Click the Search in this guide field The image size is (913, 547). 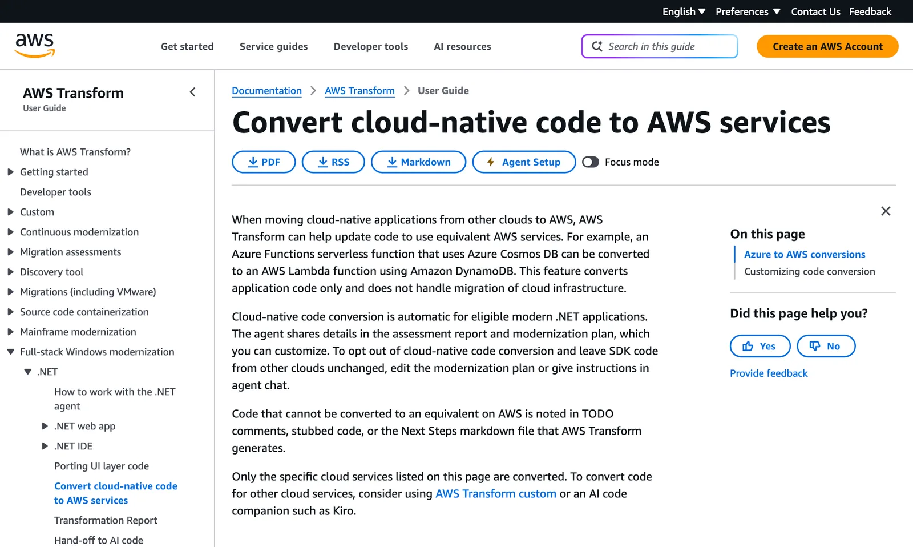point(660,46)
